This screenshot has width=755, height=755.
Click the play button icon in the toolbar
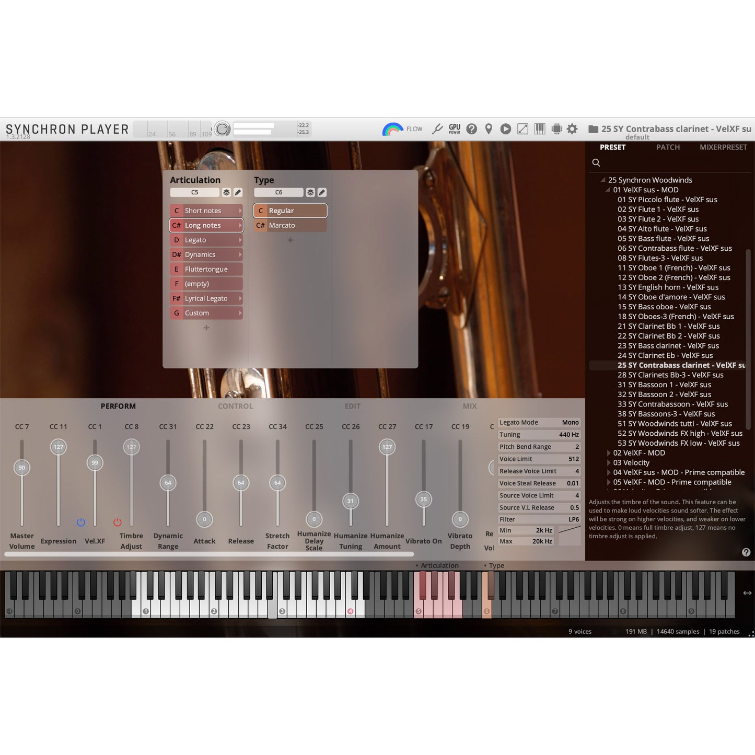tap(505, 129)
